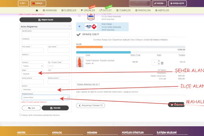Open the ÜRÜNLER menu
The height and width of the screenshot is (136, 204).
click(88, 10)
